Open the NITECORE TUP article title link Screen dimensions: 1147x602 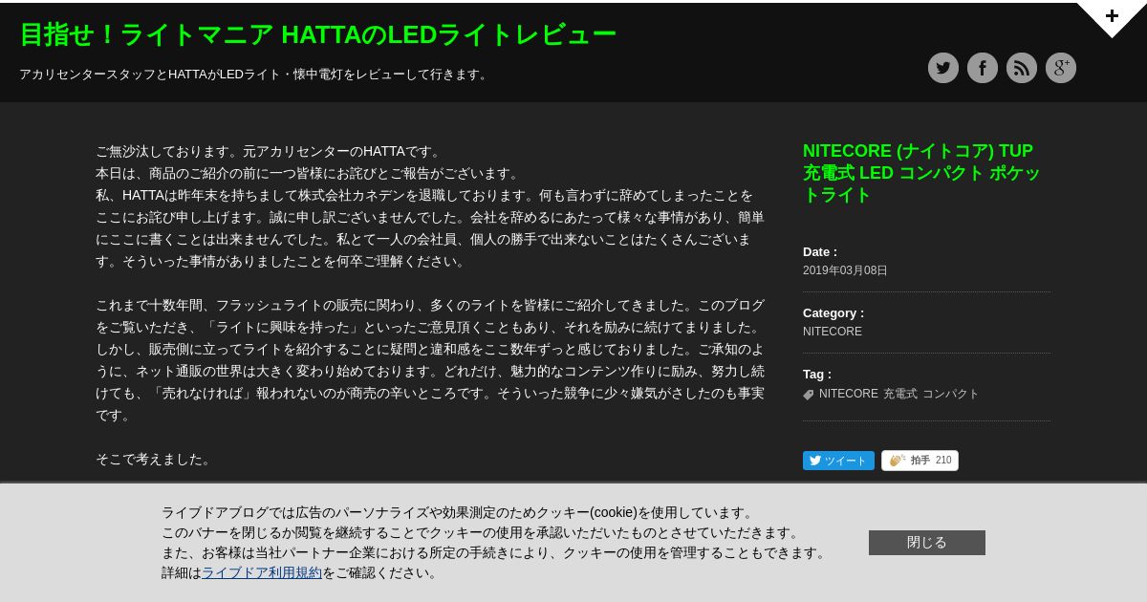[921, 173]
